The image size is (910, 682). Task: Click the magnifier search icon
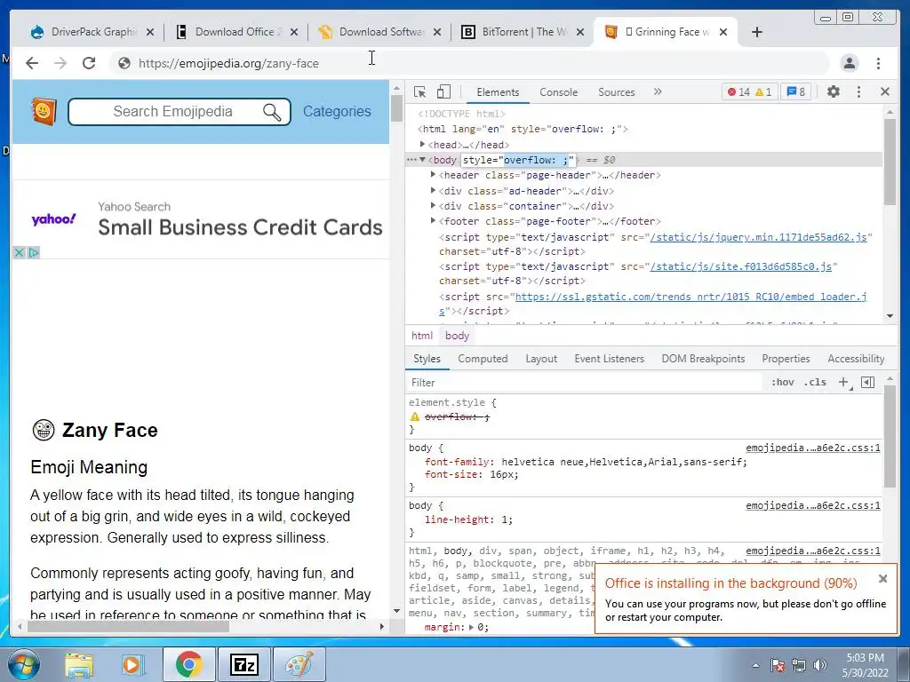(x=272, y=111)
